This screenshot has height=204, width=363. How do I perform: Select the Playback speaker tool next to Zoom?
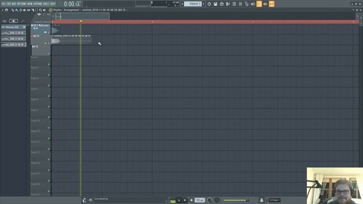[x=44, y=10]
